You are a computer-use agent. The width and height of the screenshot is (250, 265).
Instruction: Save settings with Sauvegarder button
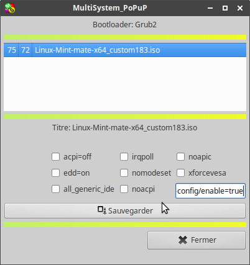125,210
